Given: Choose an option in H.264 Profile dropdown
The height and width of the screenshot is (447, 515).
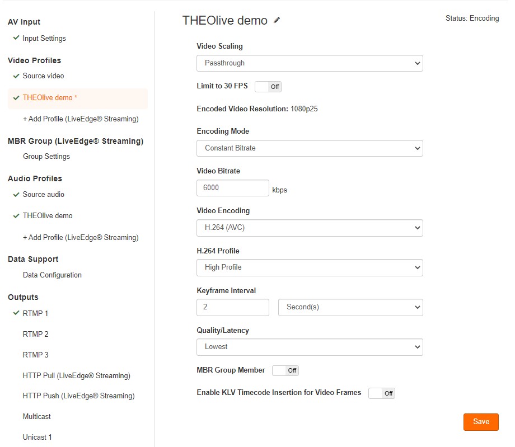Looking at the screenshot, I should click(310, 267).
